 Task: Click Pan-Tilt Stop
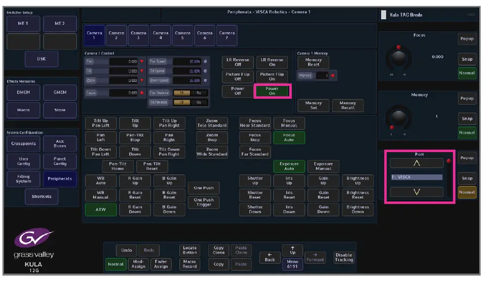(x=135, y=137)
